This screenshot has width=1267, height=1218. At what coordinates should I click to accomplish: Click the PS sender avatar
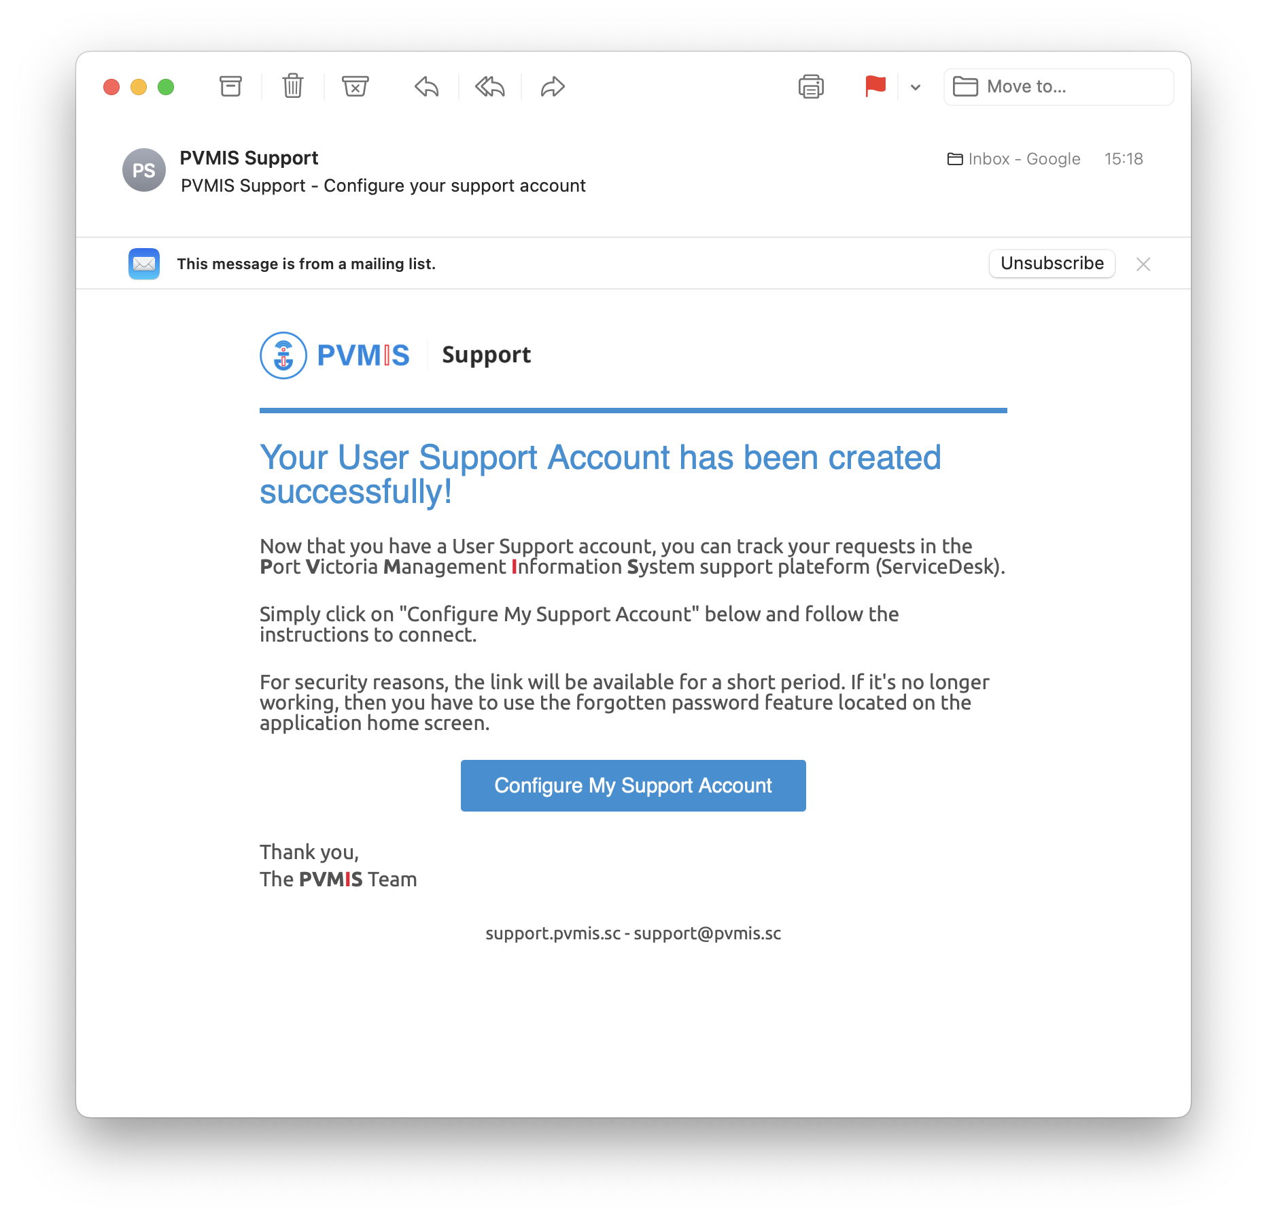(x=144, y=170)
